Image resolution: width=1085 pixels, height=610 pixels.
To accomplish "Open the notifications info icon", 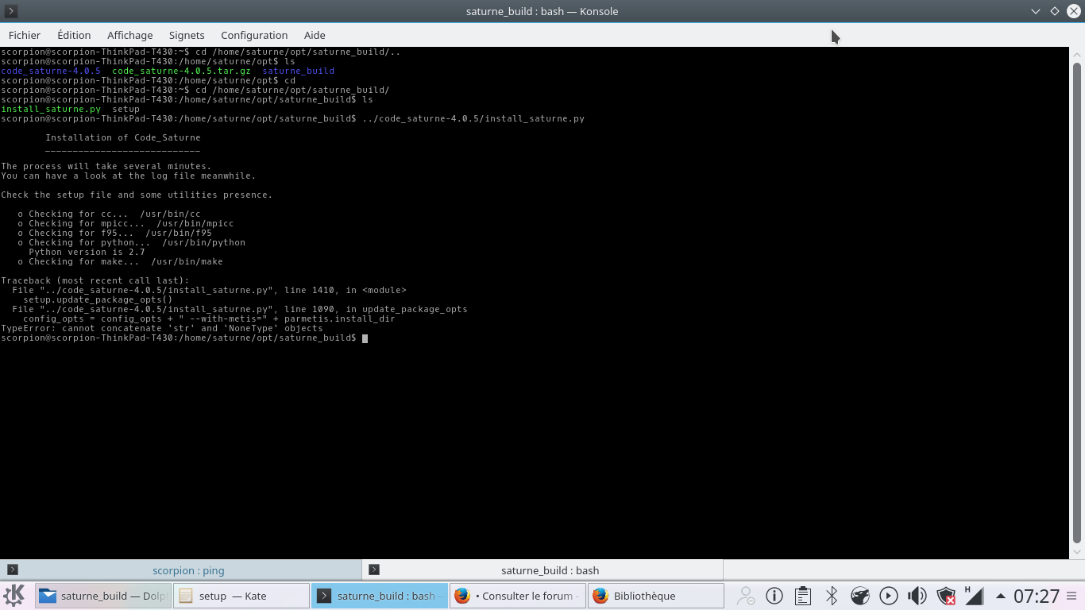I will click(x=774, y=596).
